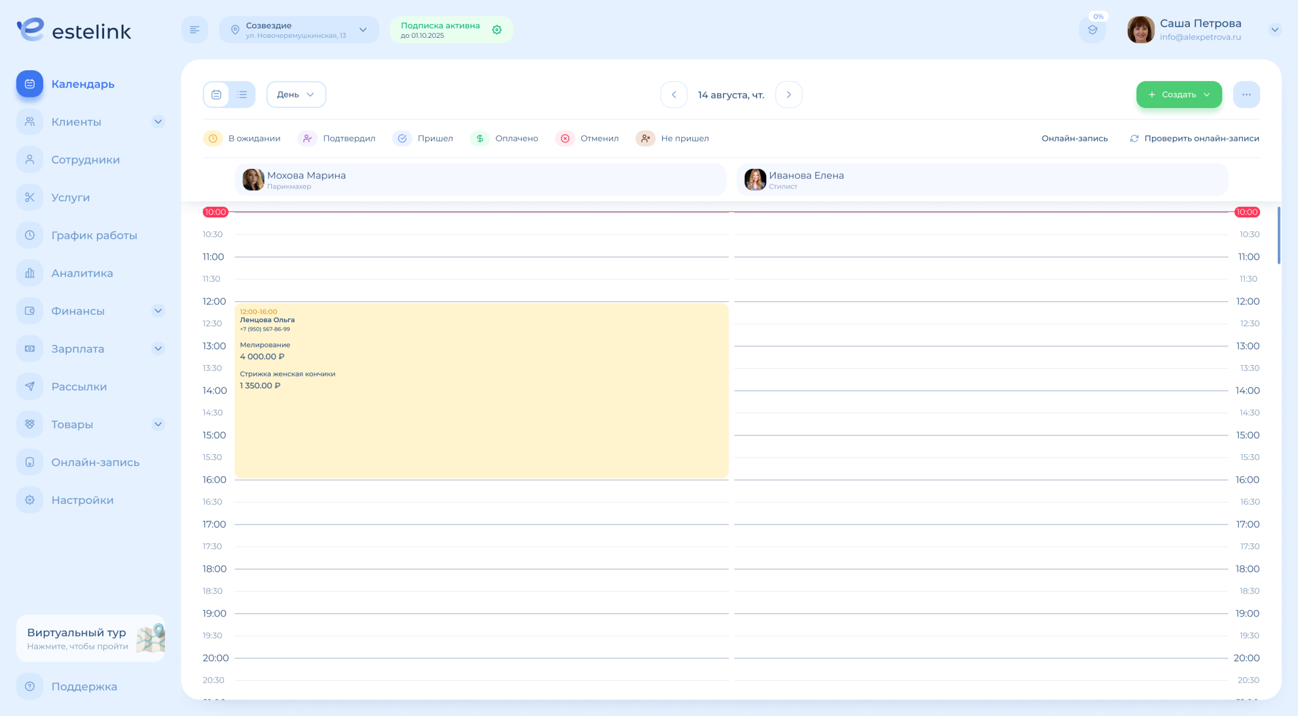Open the three-dots more options button
Screen dimensions: 1298x716
tap(1246, 95)
